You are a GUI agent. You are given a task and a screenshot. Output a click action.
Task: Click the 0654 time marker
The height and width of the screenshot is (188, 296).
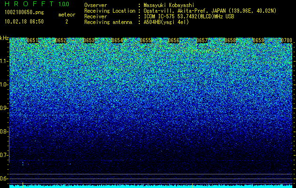pos(118,40)
